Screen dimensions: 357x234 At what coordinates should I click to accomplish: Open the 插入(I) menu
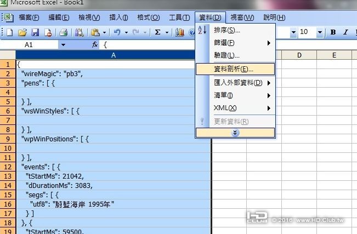click(118, 18)
